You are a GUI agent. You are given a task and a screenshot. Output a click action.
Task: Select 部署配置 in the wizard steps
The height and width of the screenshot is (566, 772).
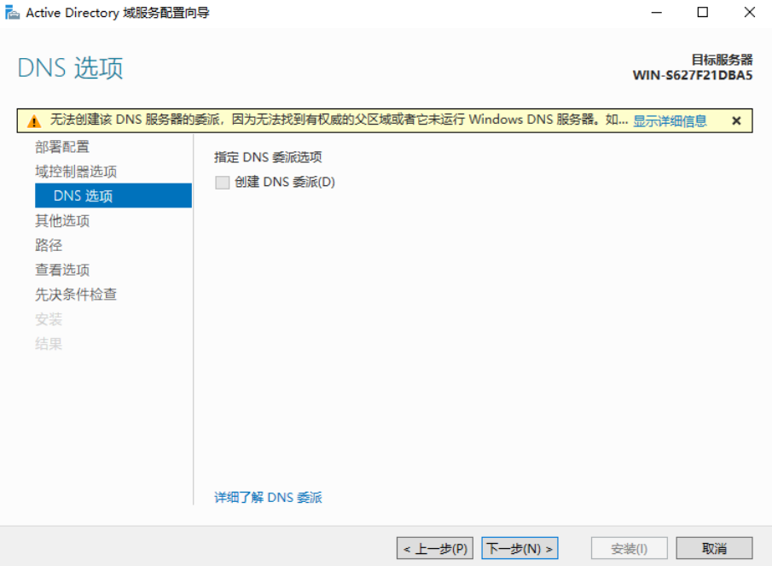click(62, 147)
